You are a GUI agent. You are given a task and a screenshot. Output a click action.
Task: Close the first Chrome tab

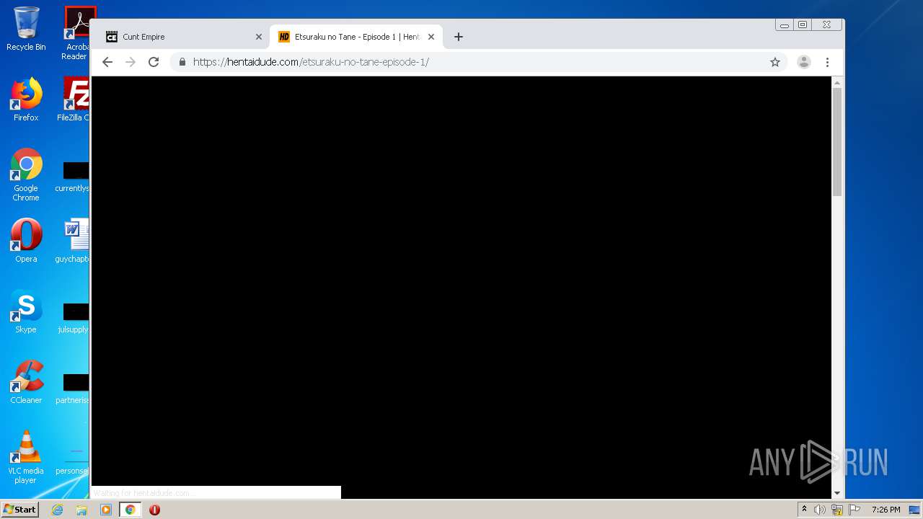[259, 37]
